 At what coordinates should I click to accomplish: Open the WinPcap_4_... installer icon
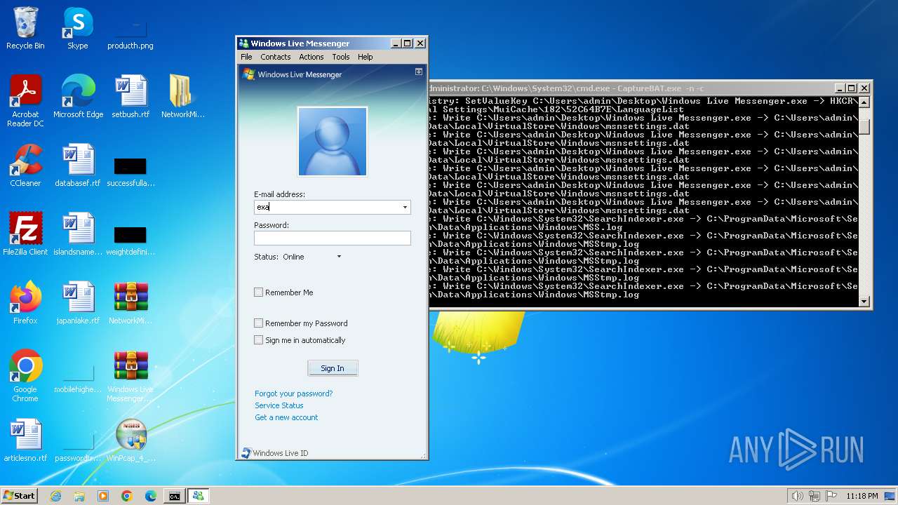click(x=130, y=440)
